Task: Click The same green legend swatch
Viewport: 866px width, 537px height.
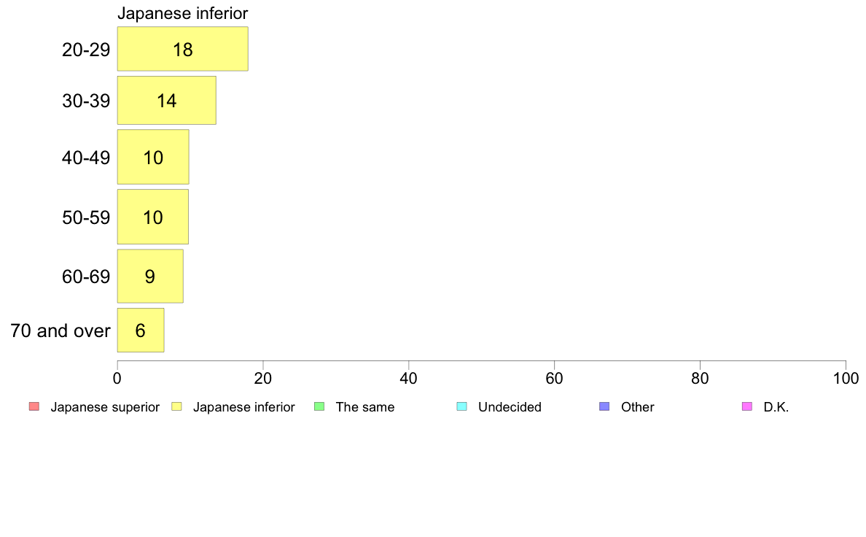Action: [319, 406]
